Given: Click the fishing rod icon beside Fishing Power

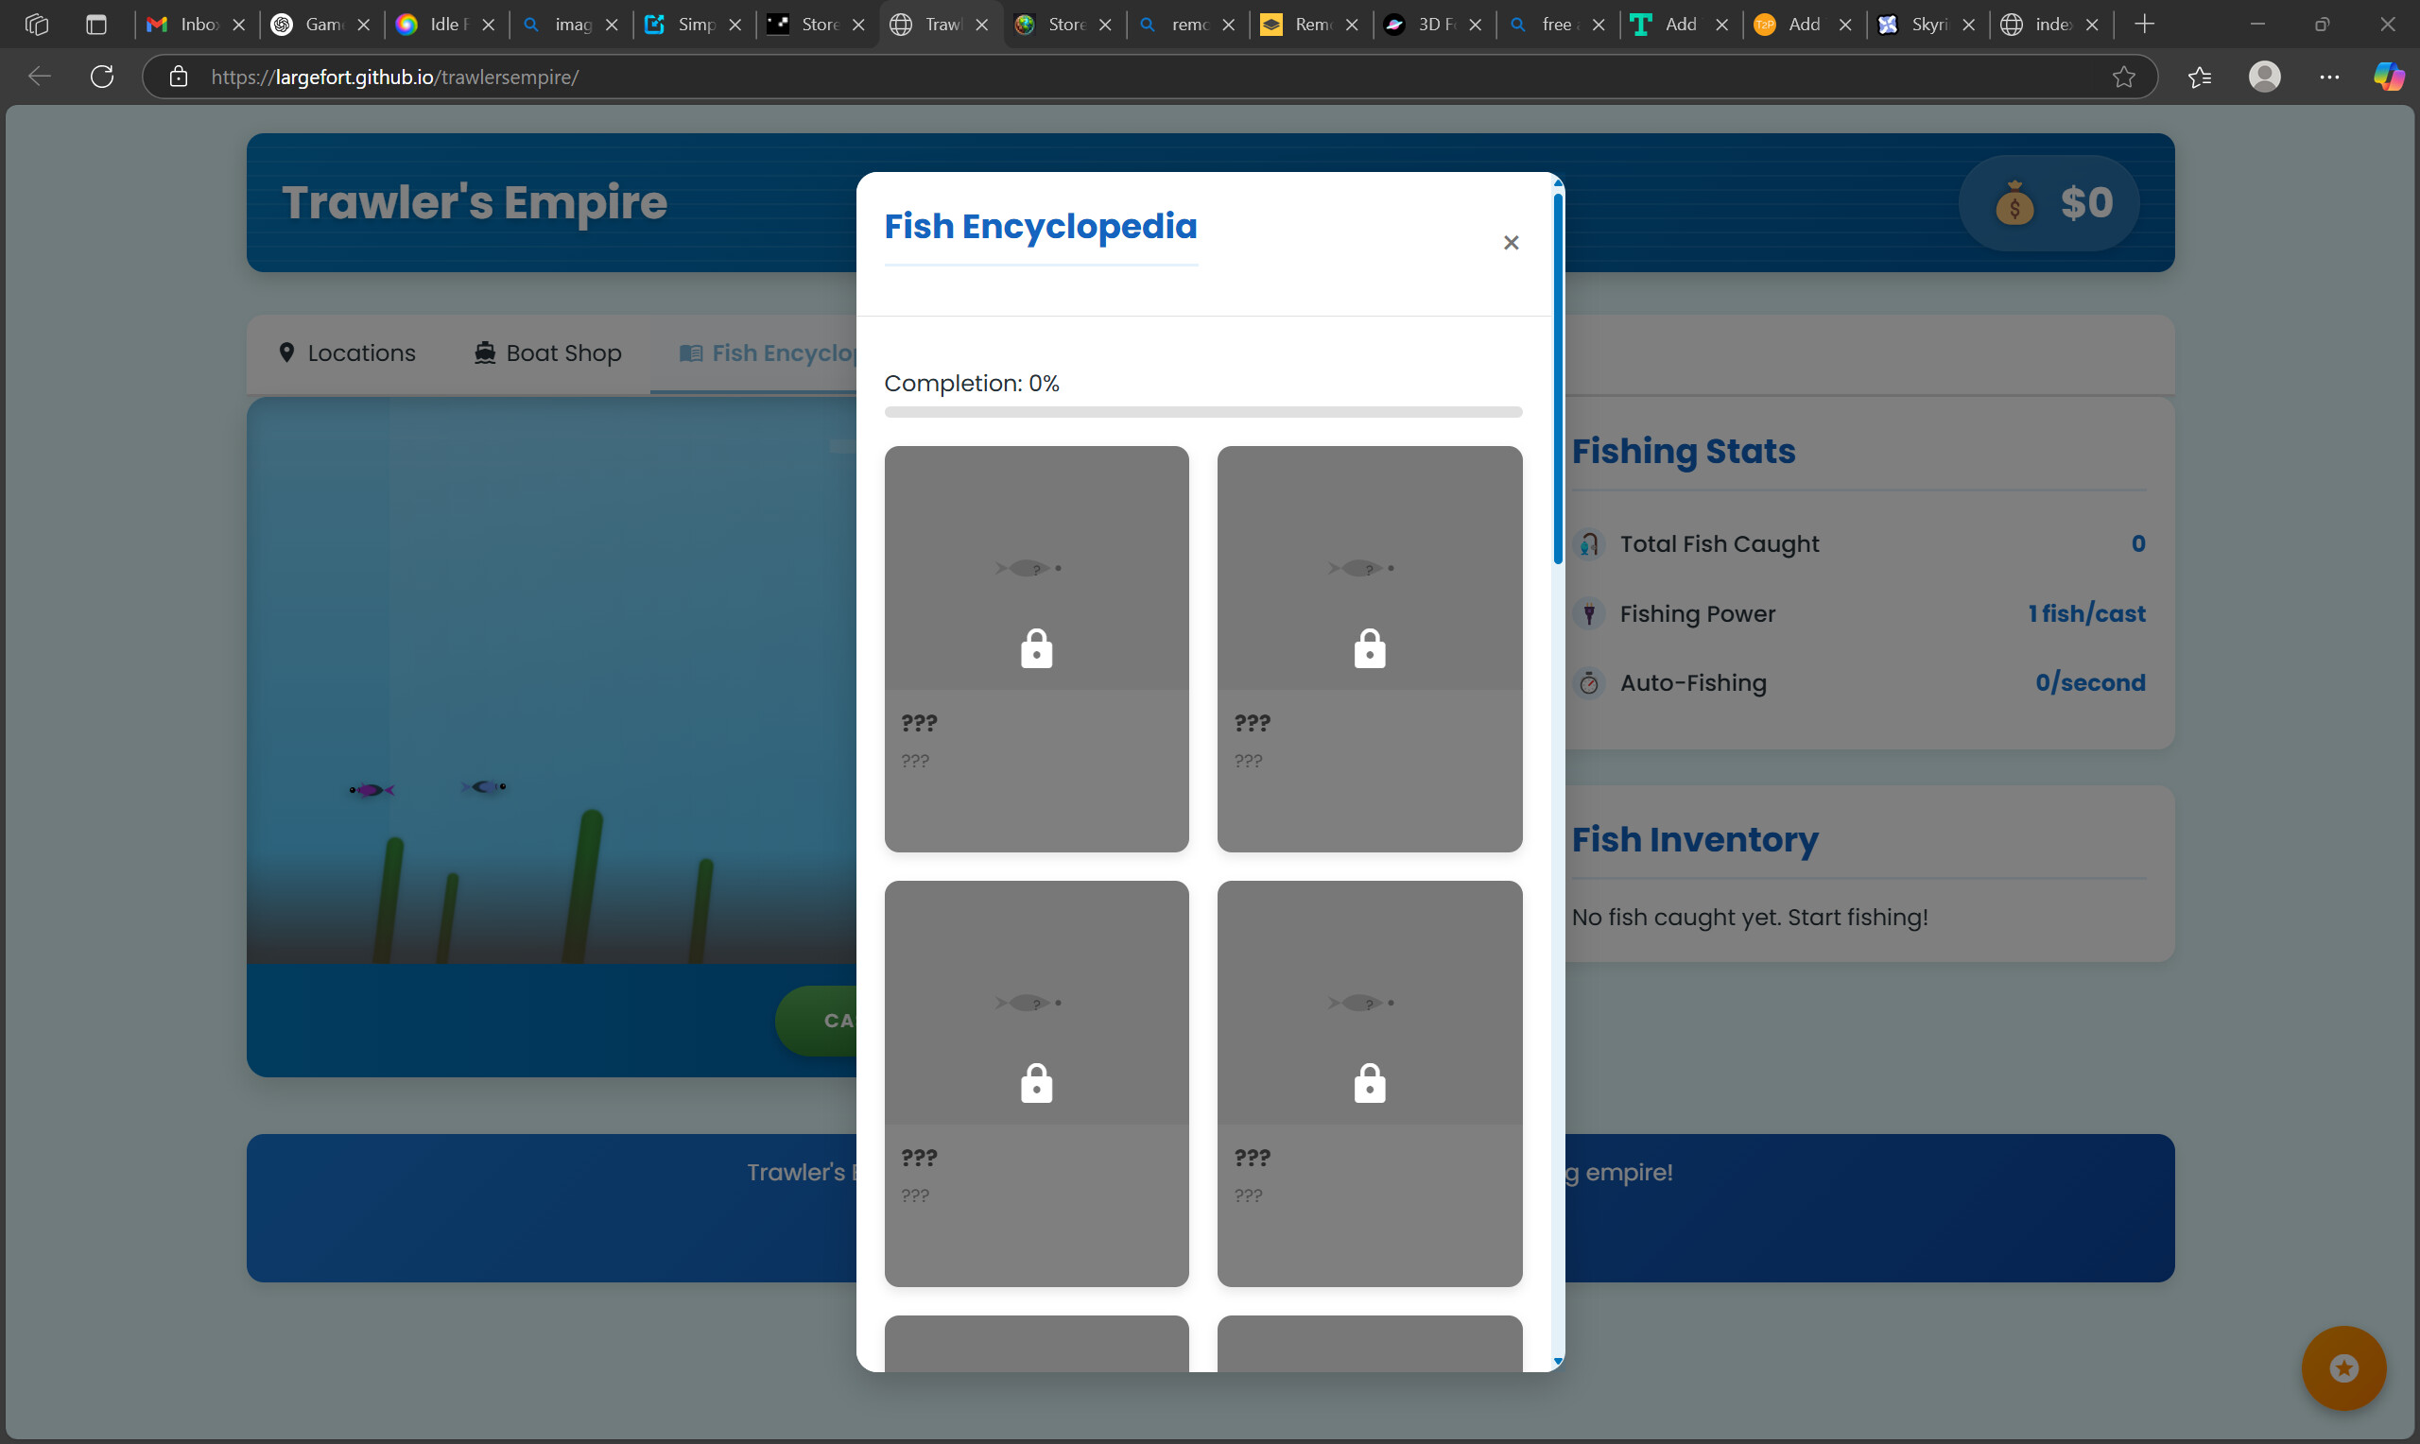Looking at the screenshot, I should click(x=1590, y=614).
